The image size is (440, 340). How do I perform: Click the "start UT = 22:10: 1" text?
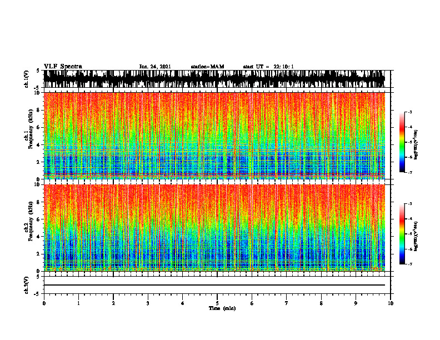point(268,67)
